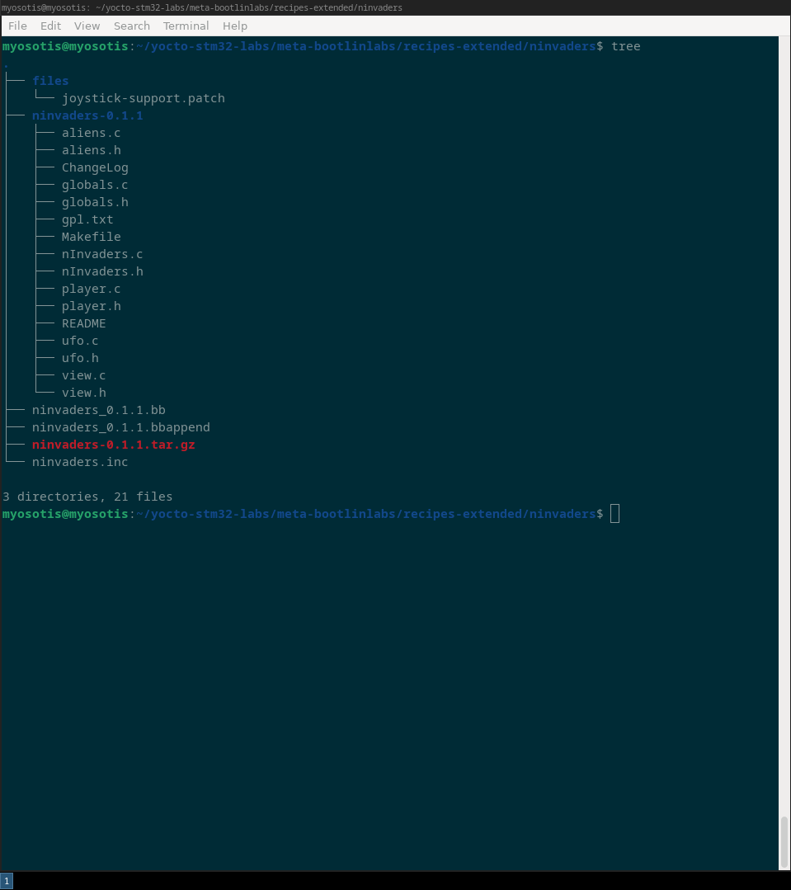Click the README entry in listing
This screenshot has height=890, width=791.
pos(83,323)
